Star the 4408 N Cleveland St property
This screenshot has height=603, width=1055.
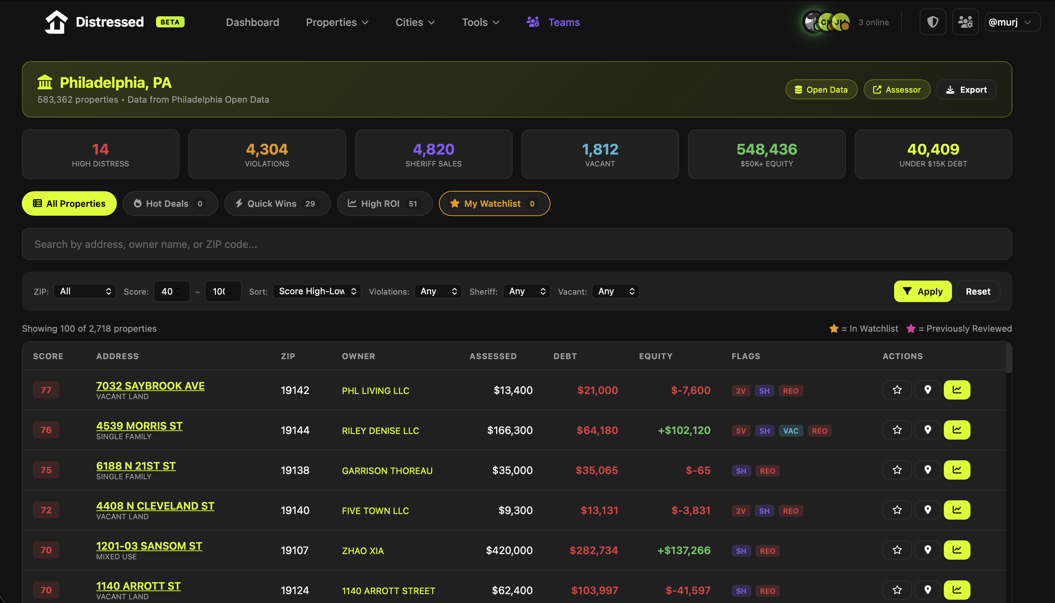pos(897,510)
